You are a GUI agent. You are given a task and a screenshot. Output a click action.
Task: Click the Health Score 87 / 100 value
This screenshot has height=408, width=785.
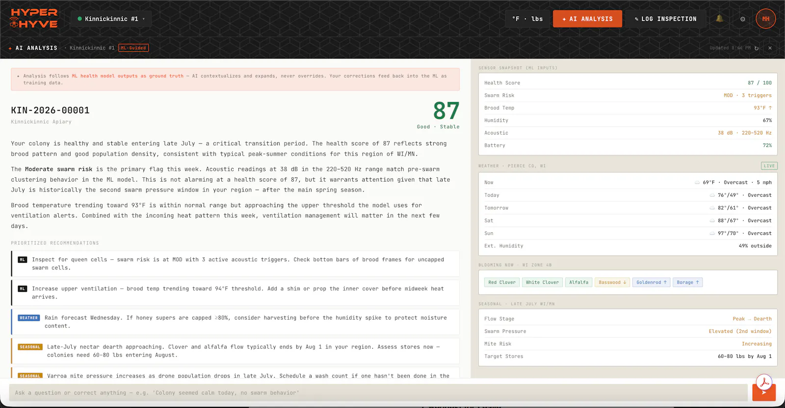(x=759, y=83)
